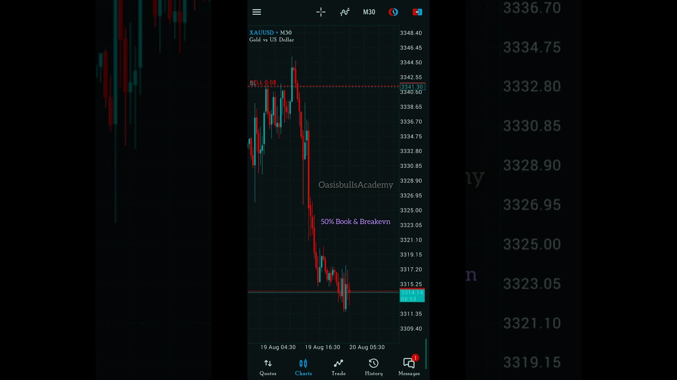Viewport: 677px width, 380px height.
Task: Select the SELL 0.02 order line label
Action: [263, 83]
